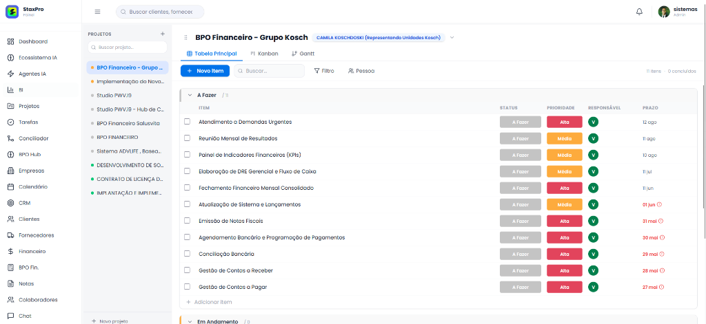Click overdue warning icon next to 01 jun
The height and width of the screenshot is (324, 706).
tap(660, 204)
